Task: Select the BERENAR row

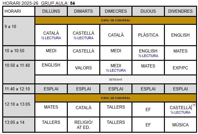Action: pos(116,80)
